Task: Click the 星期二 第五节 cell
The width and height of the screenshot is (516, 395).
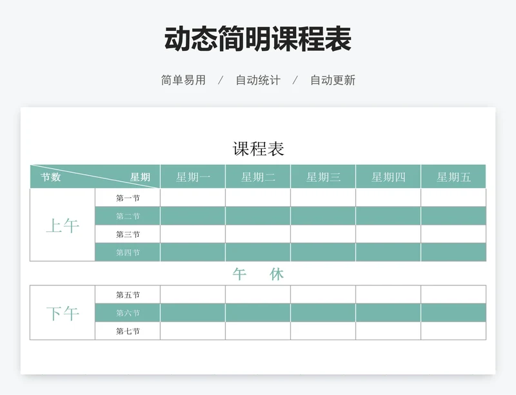Action: click(x=258, y=294)
